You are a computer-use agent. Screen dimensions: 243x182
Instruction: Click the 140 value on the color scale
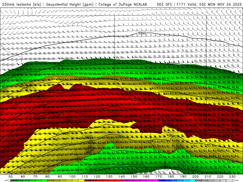[122, 177]
